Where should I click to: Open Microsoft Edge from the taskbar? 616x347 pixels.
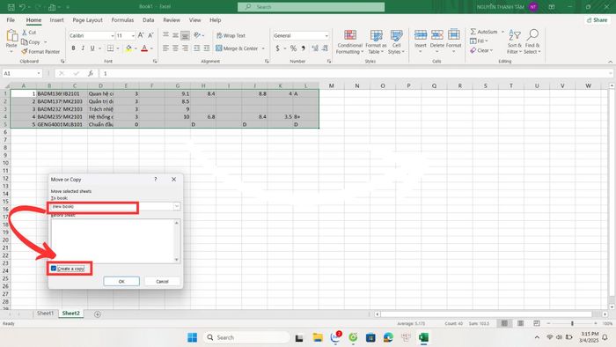pyautogui.click(x=388, y=337)
